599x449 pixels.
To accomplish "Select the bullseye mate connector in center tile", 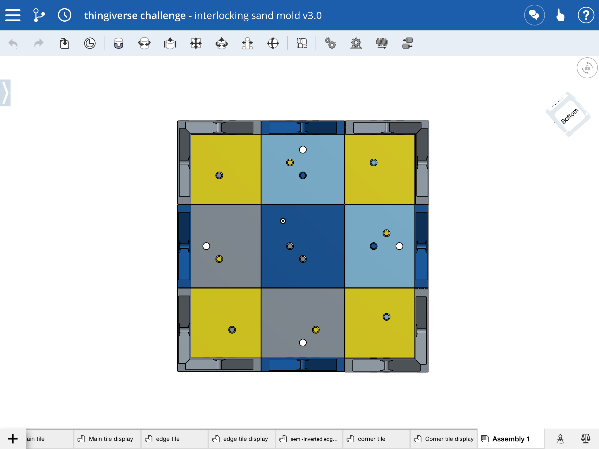I will tap(283, 221).
